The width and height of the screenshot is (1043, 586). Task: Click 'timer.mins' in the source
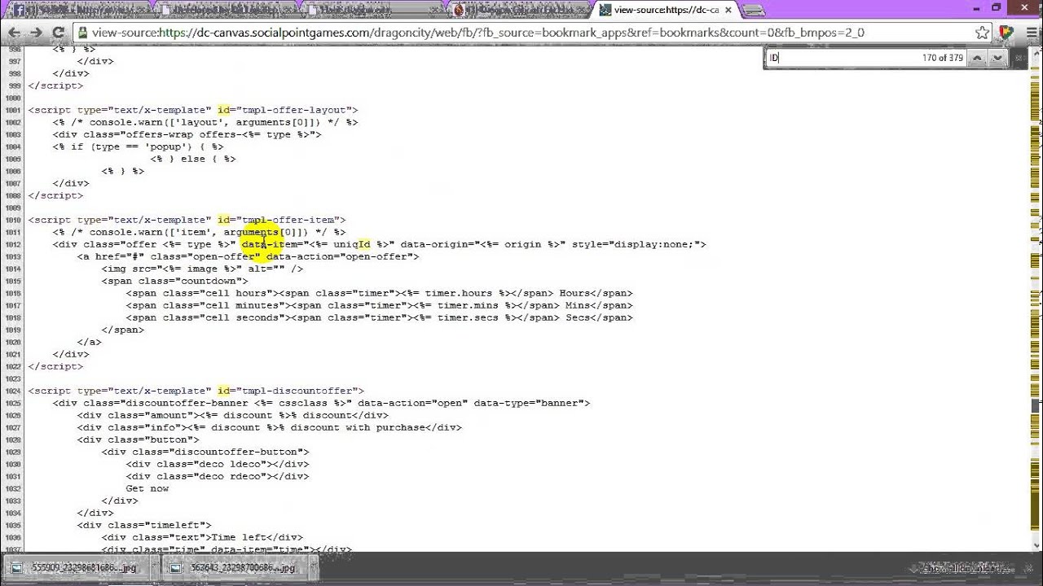(x=469, y=305)
